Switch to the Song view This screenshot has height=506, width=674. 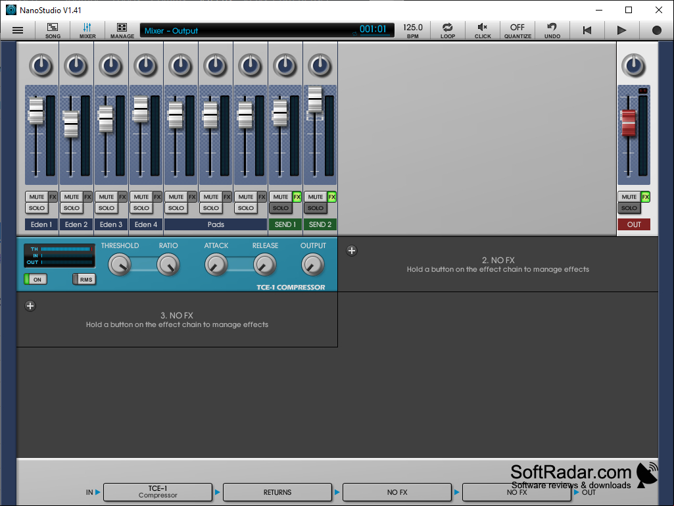click(x=53, y=30)
